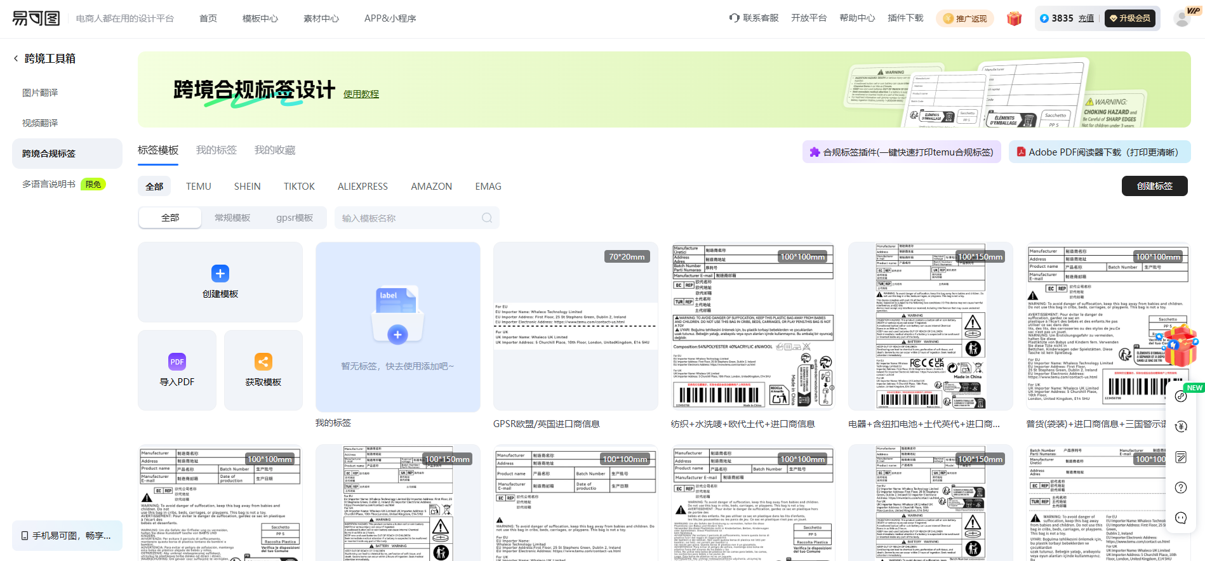Click the floating link icon marked NEW
The width and height of the screenshot is (1205, 561).
1181,397
